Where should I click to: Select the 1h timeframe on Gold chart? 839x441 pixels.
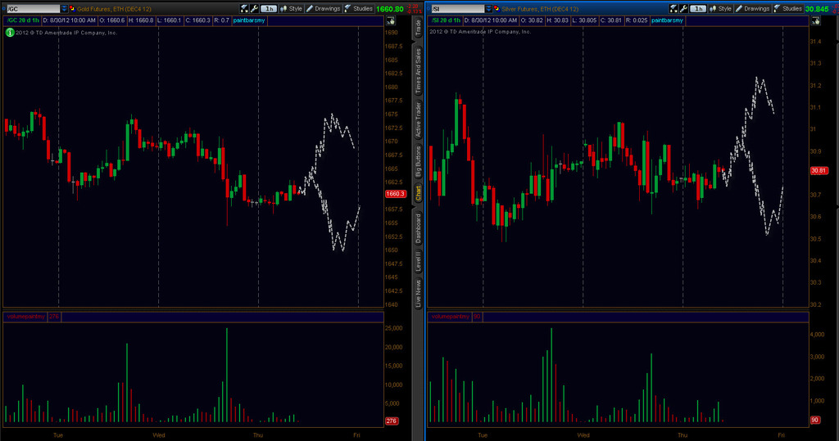coord(269,8)
